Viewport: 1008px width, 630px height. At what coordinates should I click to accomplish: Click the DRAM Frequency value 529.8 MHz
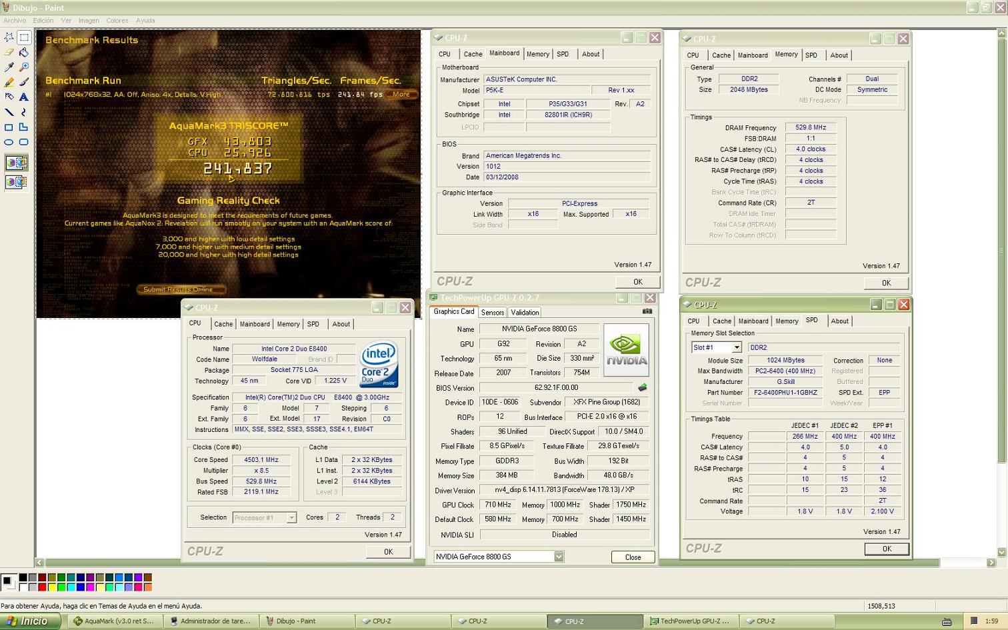point(811,127)
